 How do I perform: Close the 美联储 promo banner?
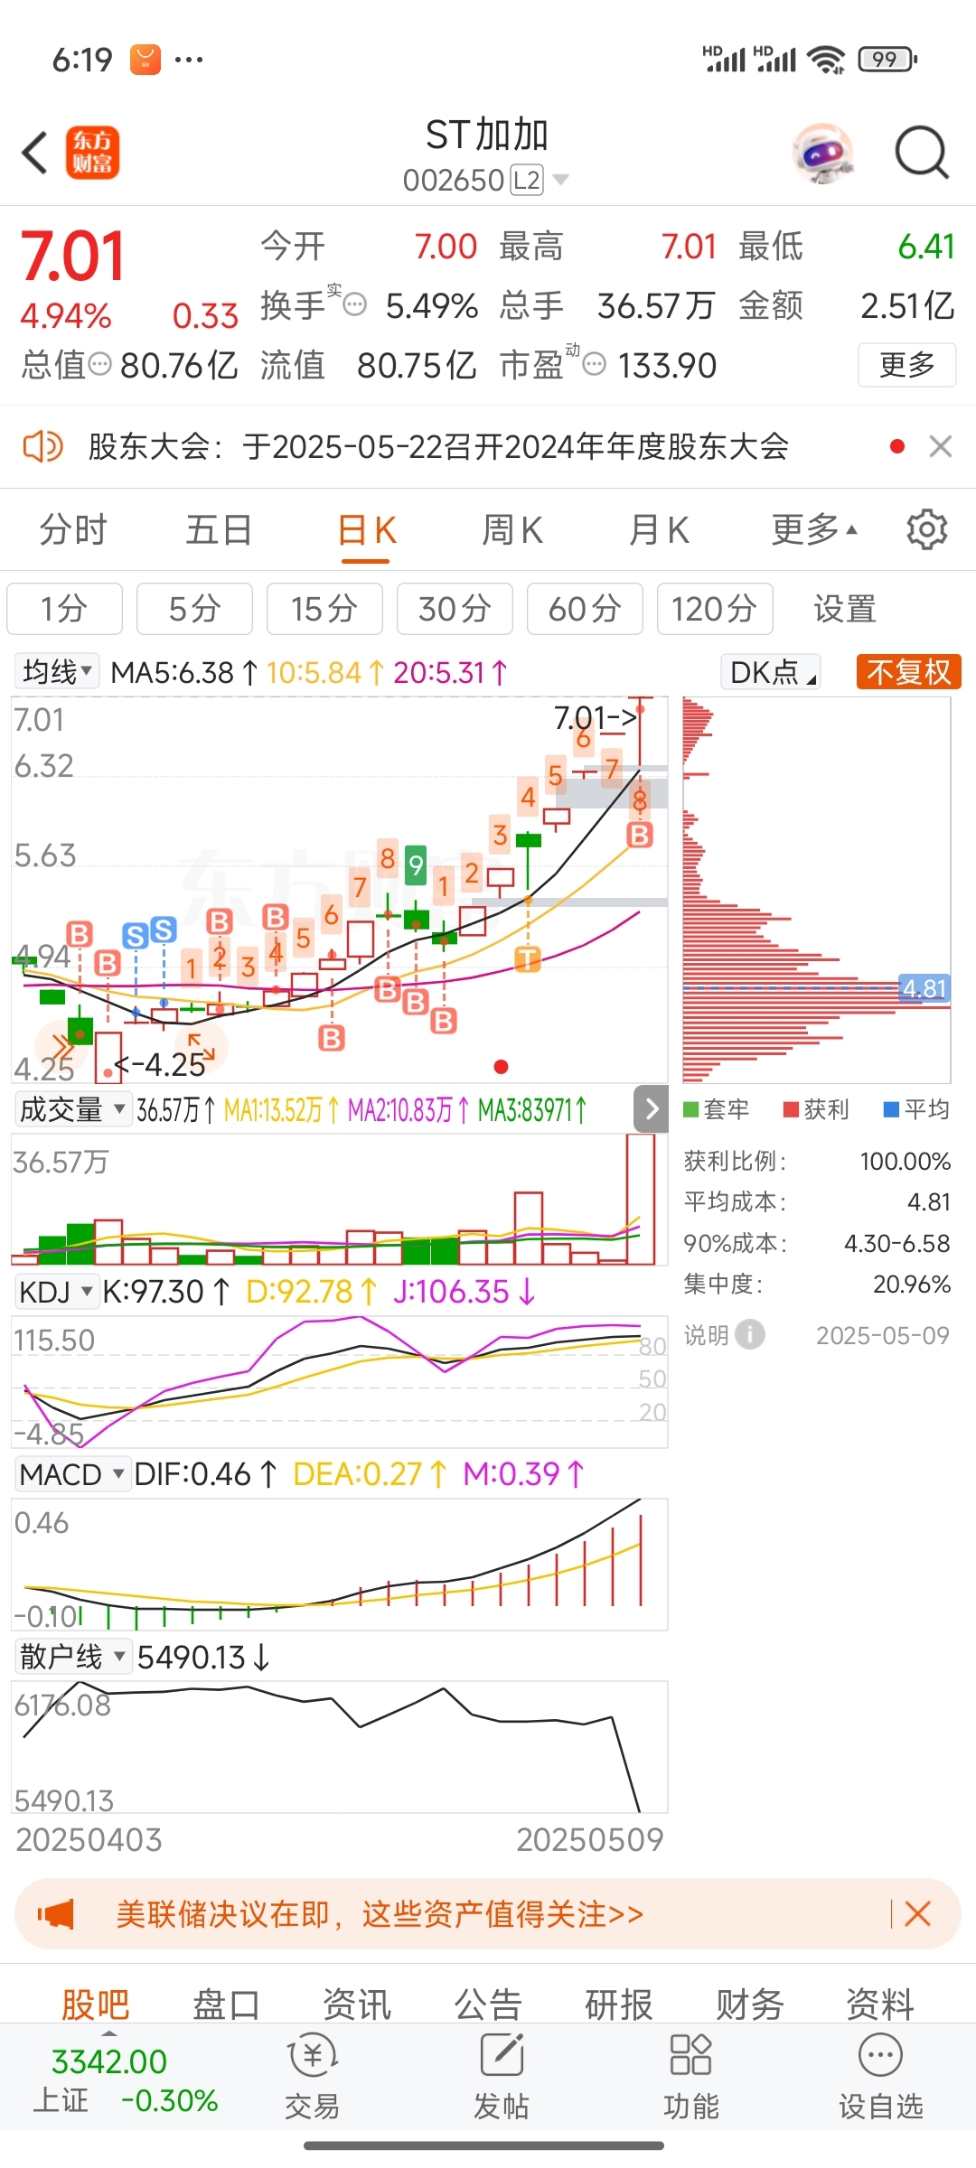click(x=917, y=1914)
